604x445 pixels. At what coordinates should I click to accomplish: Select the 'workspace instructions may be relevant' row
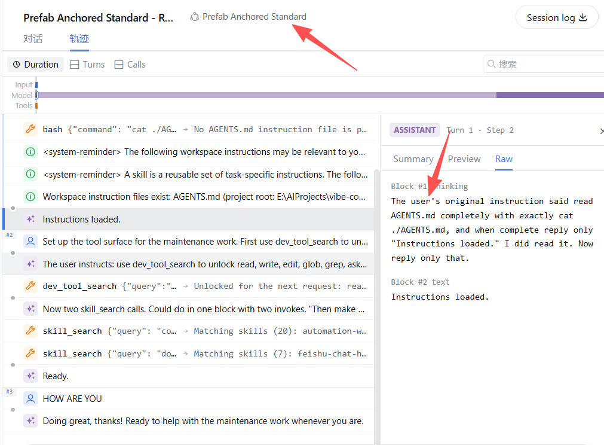(189, 152)
